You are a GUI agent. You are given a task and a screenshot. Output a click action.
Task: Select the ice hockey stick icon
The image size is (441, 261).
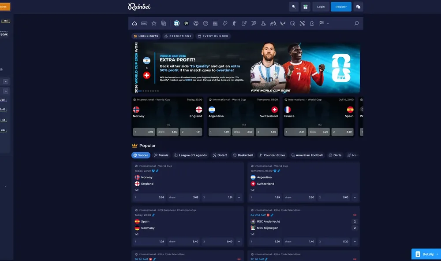click(244, 23)
